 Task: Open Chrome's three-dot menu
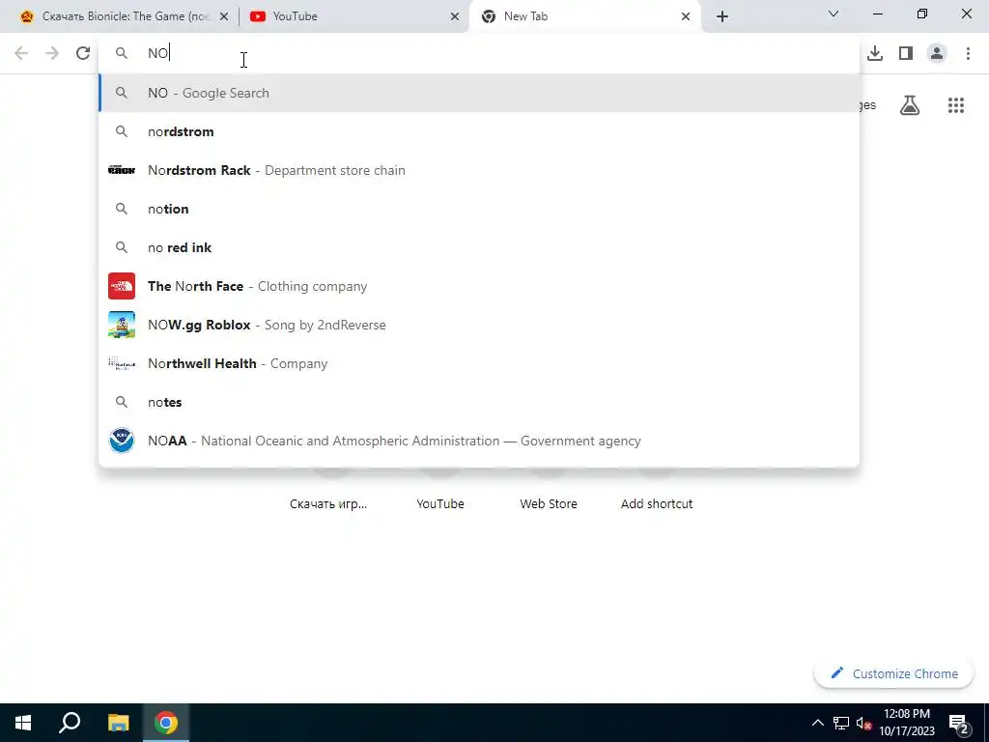(968, 53)
